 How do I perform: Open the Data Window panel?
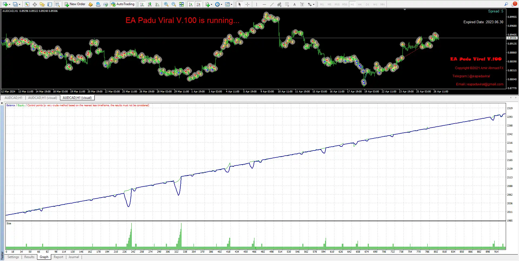35,4
